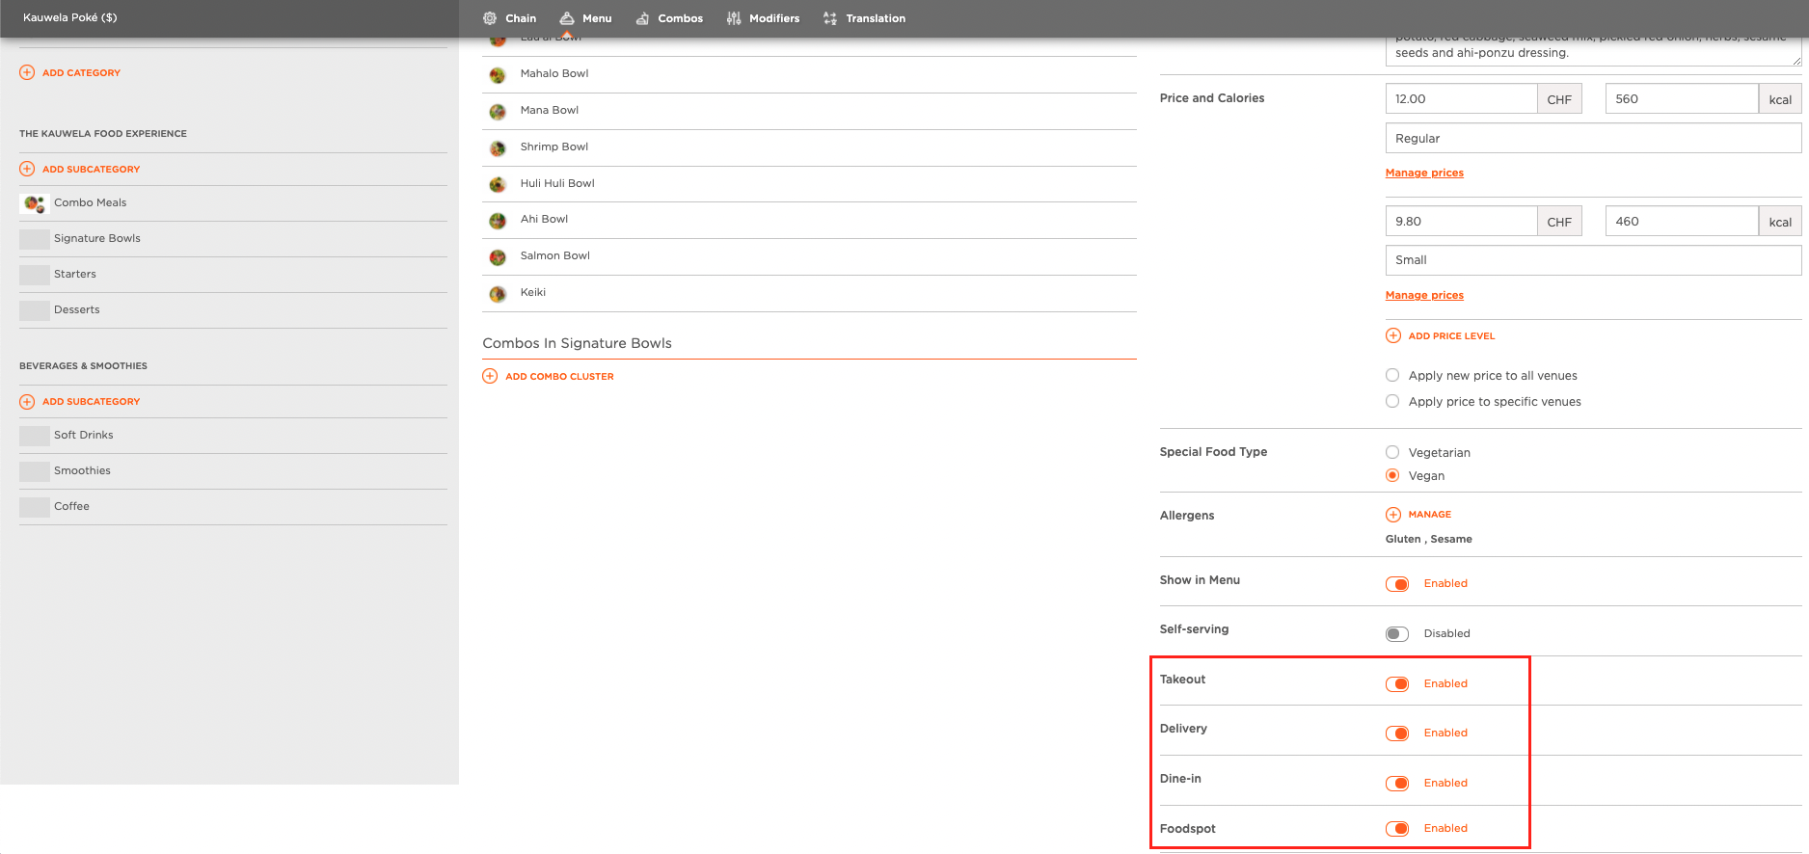The width and height of the screenshot is (1809, 854).
Task: Open the Signature Bowls subcategory
Action: pyautogui.click(x=233, y=239)
